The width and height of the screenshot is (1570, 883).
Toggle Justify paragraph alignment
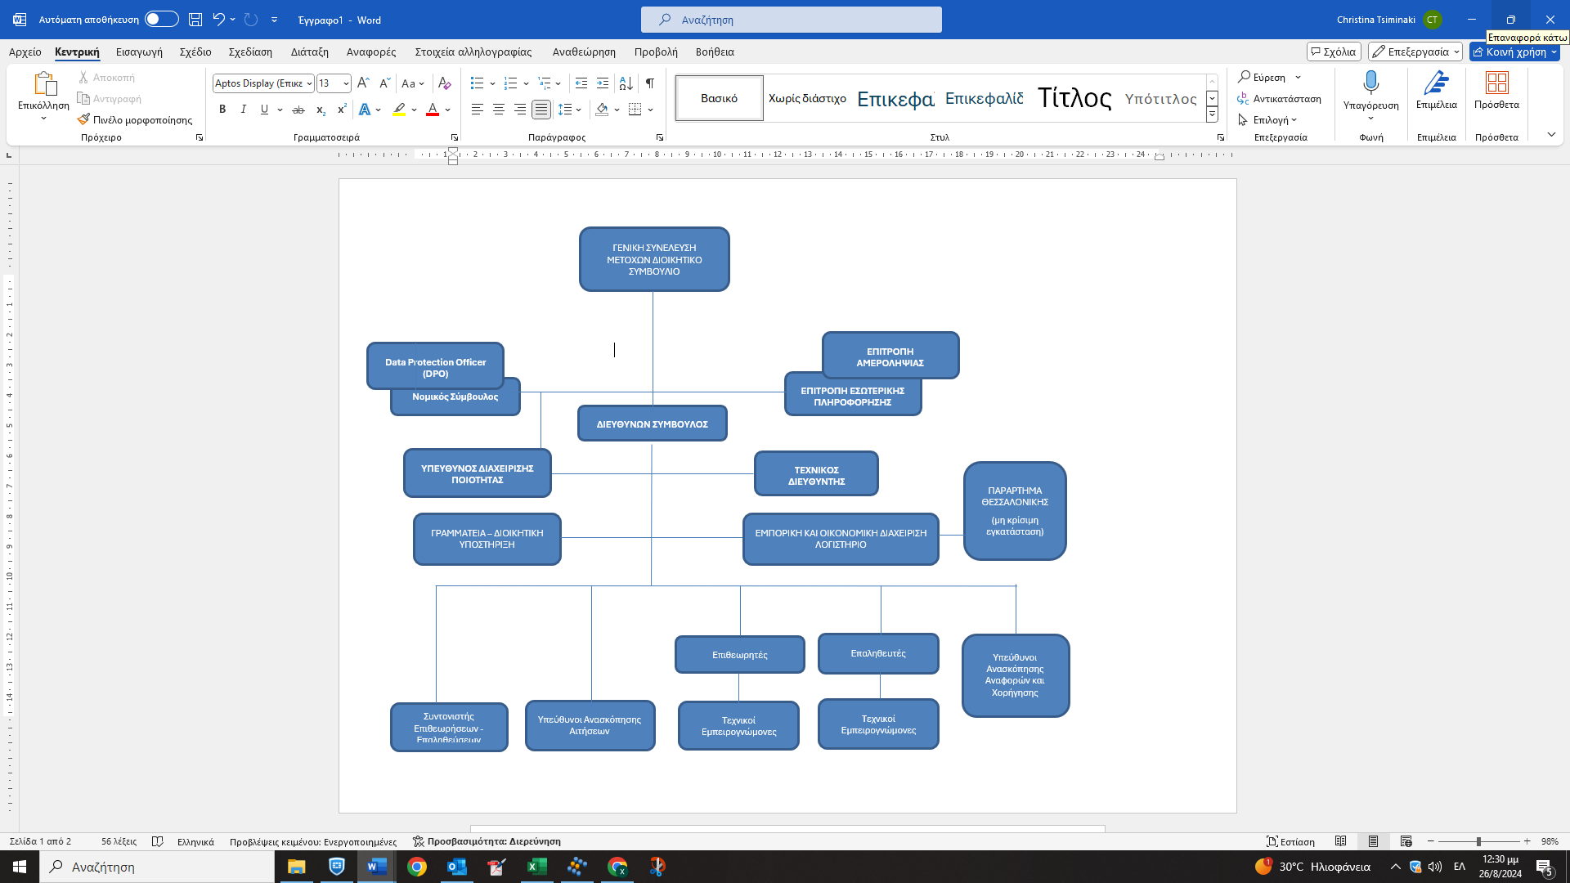(x=541, y=110)
